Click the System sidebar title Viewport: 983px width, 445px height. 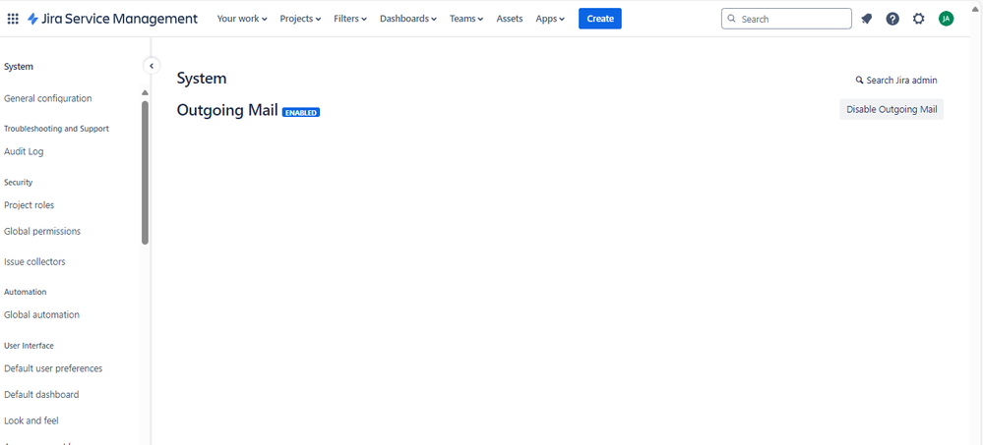pyautogui.click(x=19, y=67)
